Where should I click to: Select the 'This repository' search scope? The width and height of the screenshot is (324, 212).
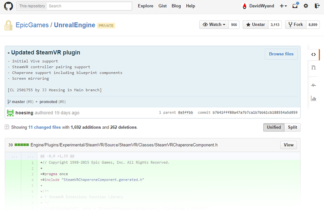[x=32, y=6]
